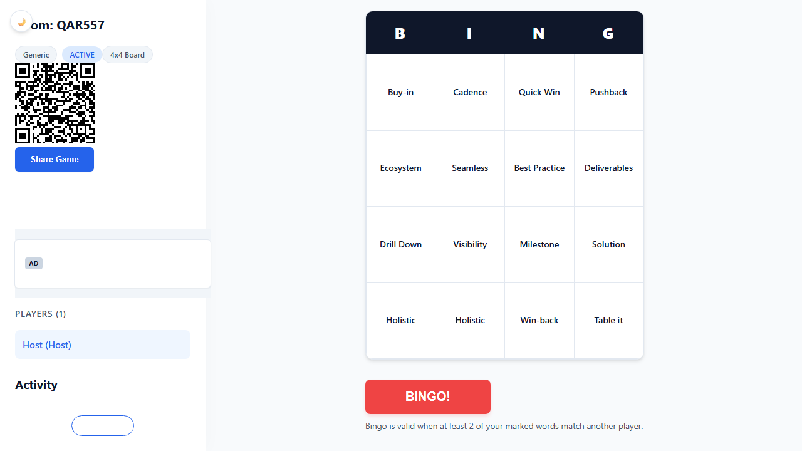Screen dimensions: 802x451
Task: Mark the Buy-in bingo square
Action: click(x=400, y=92)
